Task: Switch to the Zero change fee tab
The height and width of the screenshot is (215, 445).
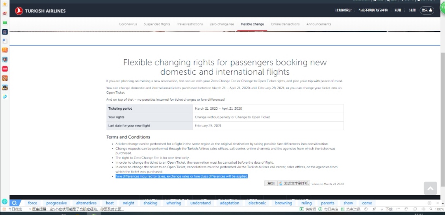Action: point(222,24)
